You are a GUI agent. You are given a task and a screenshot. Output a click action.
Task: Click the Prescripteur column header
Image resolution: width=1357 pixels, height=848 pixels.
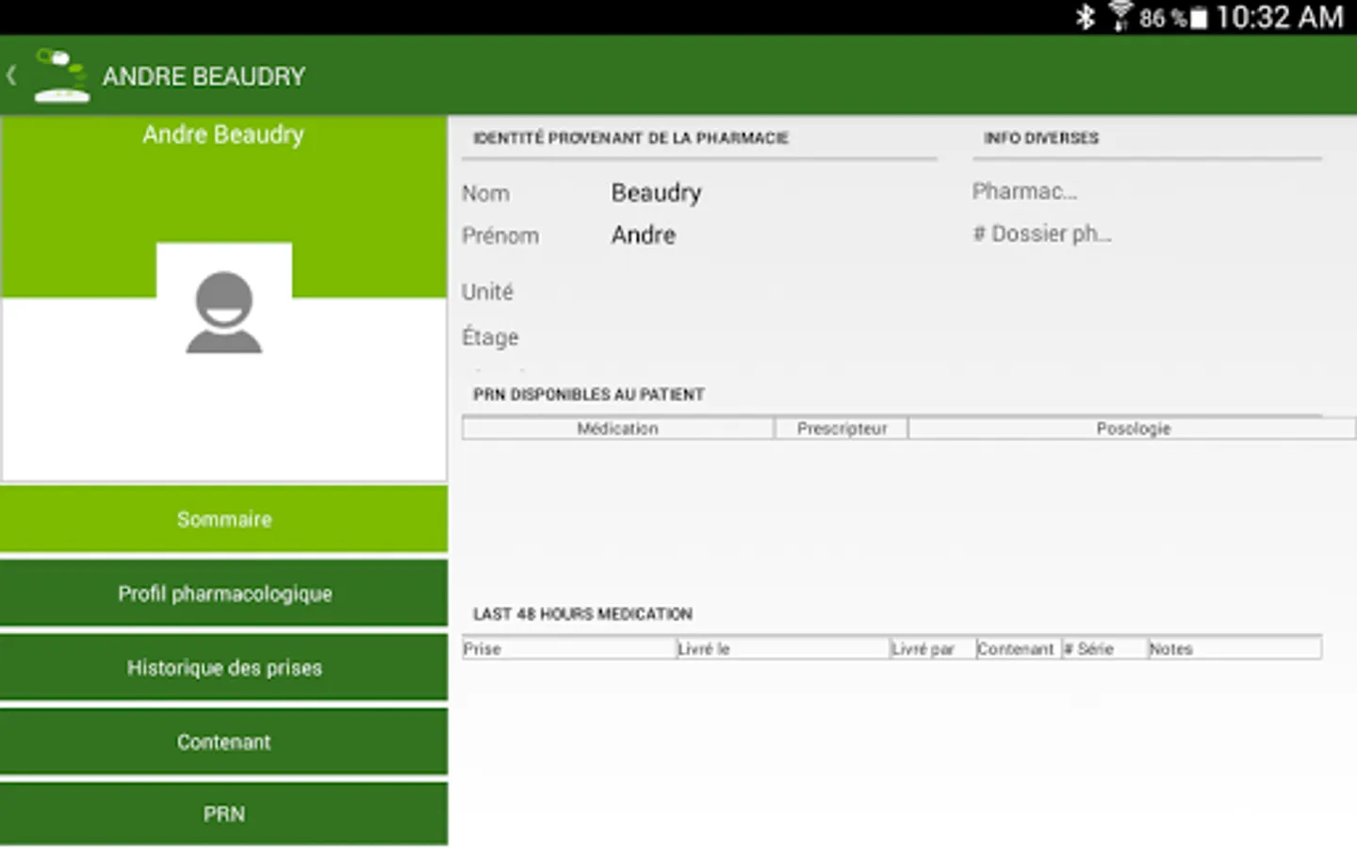842,429
